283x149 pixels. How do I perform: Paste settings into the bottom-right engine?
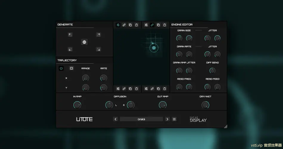[165, 89]
